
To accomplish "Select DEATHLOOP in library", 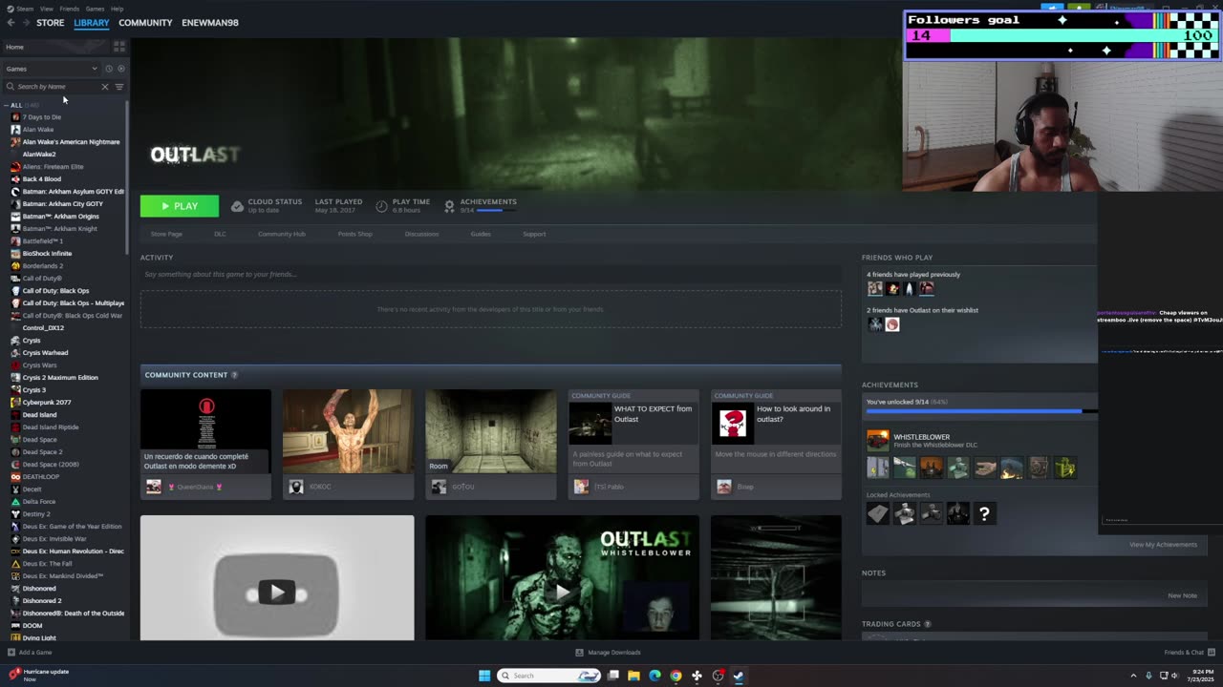I will point(41,477).
